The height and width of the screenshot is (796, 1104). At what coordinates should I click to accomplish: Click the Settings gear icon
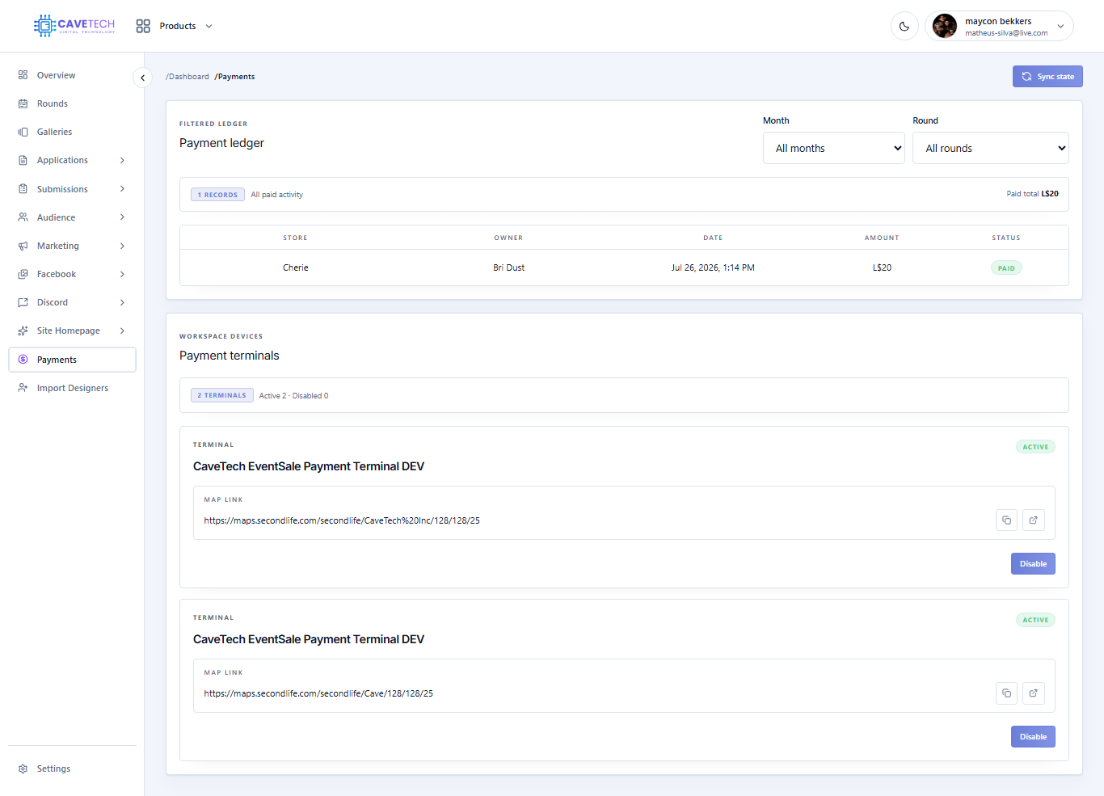click(23, 769)
